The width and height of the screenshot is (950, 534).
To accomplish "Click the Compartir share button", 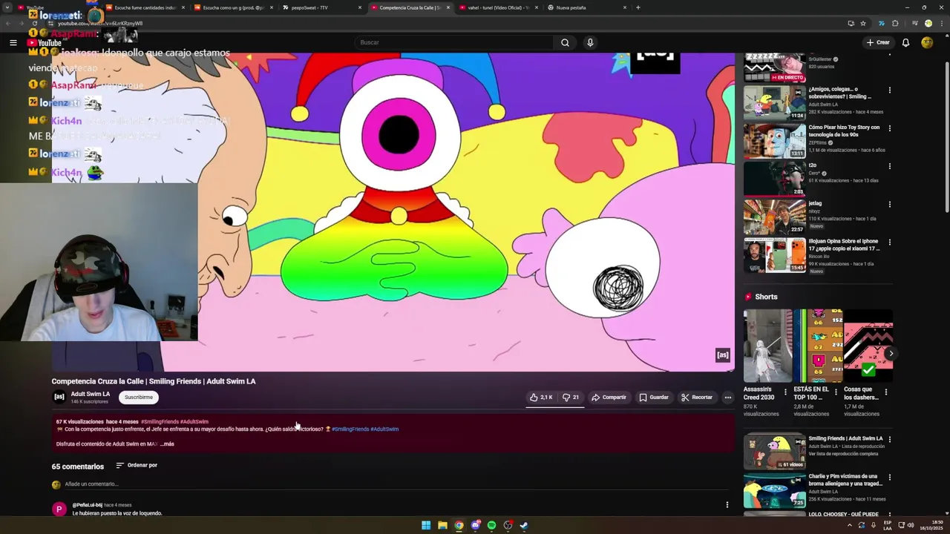I will point(609,398).
